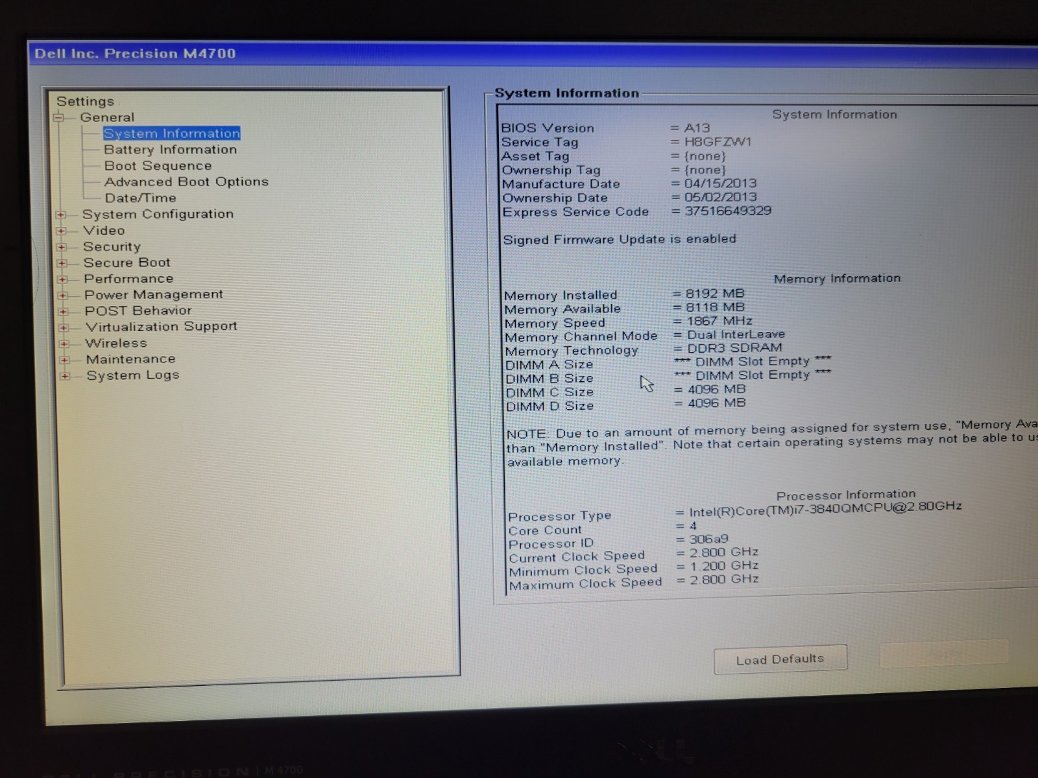Click Memory Speed value 1867 MHz
1038x778 pixels.
click(719, 321)
